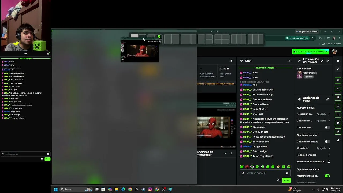This screenshot has width=343, height=193.
Task: Pop out the Chat panel
Action: (289, 61)
